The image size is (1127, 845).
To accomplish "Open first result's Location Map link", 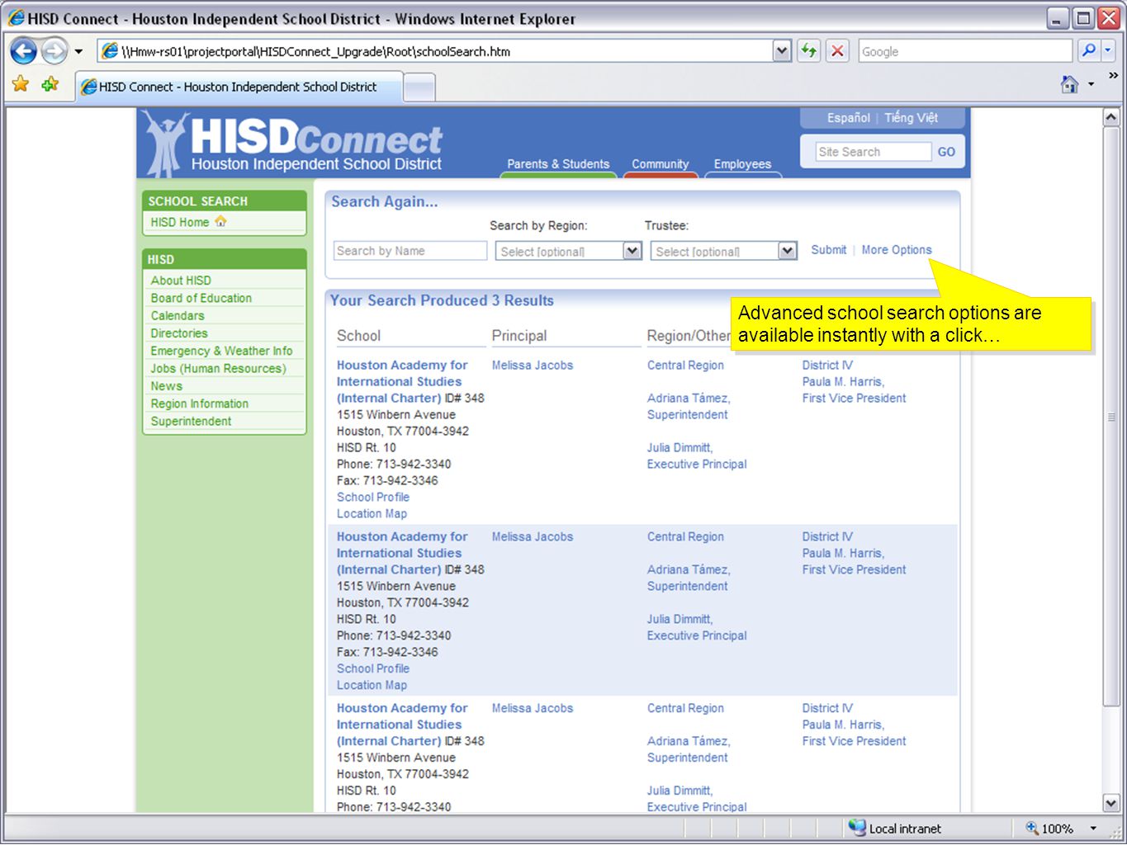I will click(x=372, y=513).
